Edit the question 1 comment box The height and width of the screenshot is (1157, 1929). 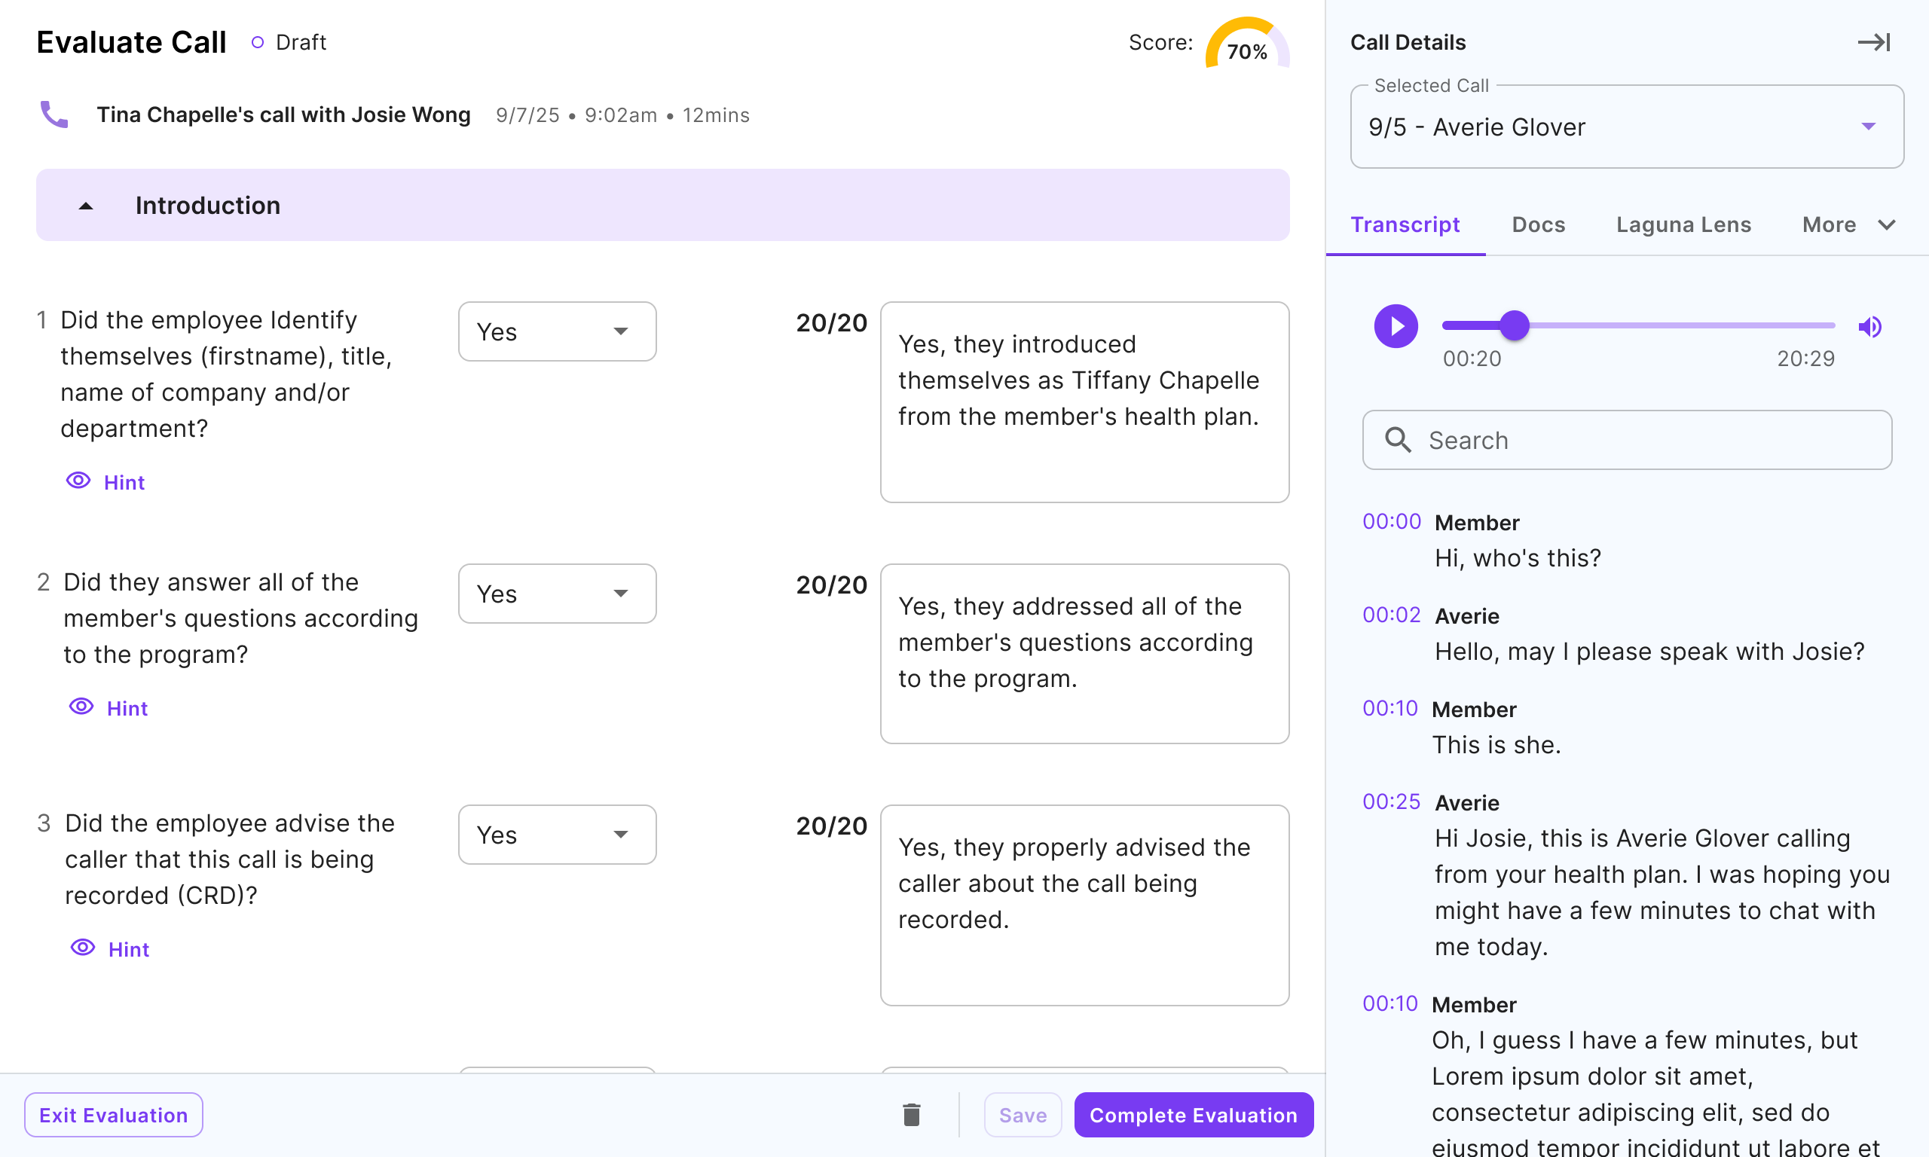point(1084,401)
